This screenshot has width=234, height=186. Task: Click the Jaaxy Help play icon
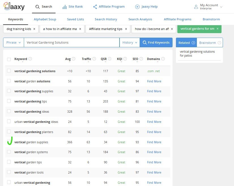coord(137,7)
